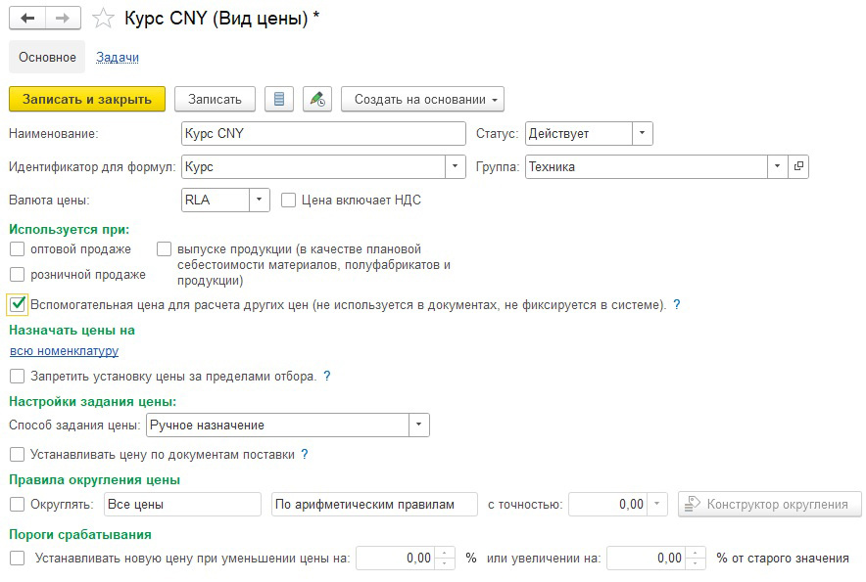Enable the оптовой продаже checkbox
This screenshot has height=582, width=866.
tap(17, 249)
